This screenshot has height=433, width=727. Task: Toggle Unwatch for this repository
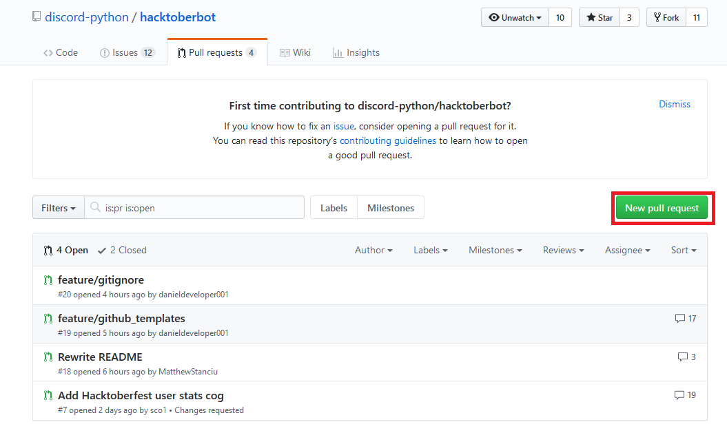(515, 18)
